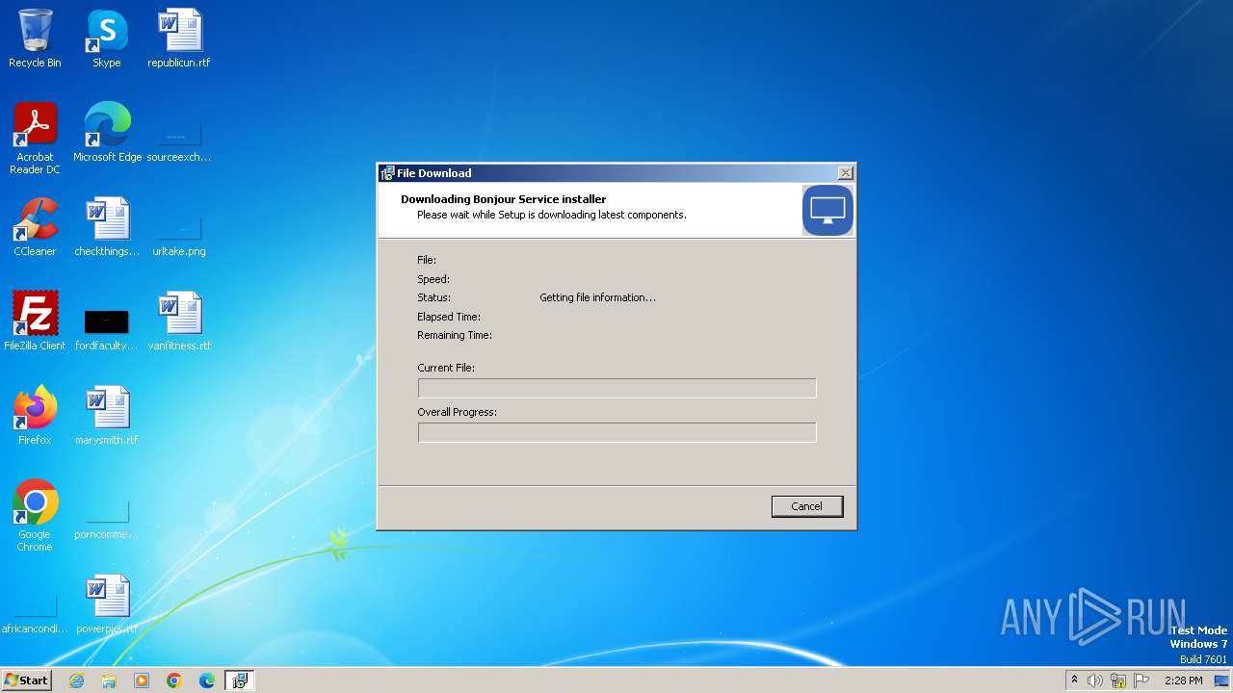Select the powerpics.rtf document icon

pos(107,604)
